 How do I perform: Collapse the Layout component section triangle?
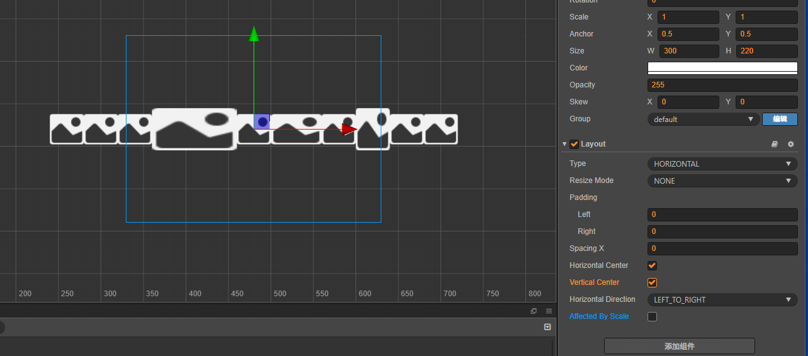pyautogui.click(x=564, y=144)
